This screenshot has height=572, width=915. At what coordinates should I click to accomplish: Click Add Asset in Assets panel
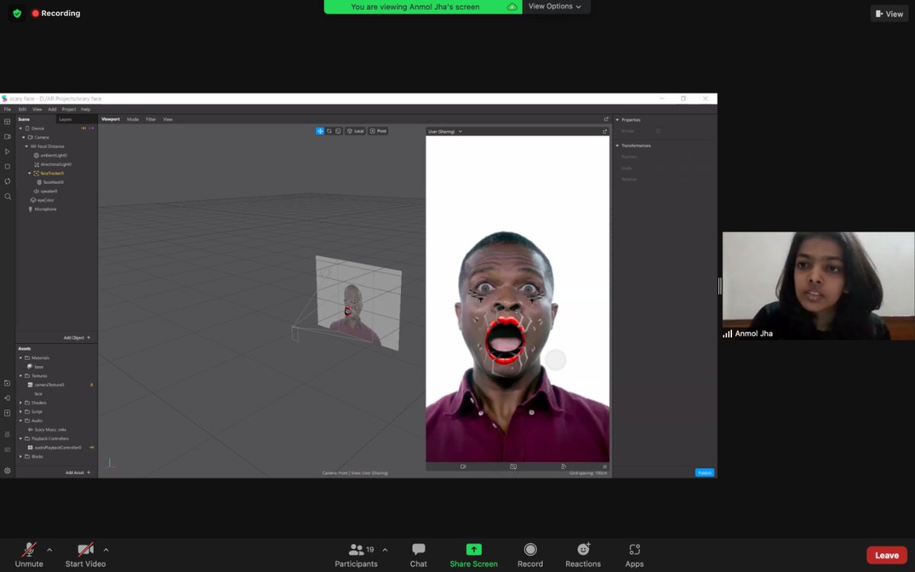pos(78,473)
